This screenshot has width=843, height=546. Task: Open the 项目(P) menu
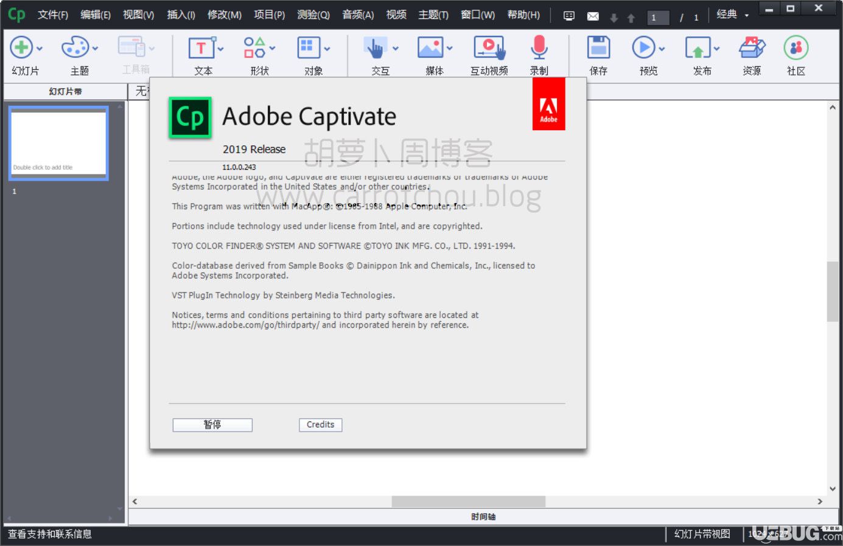pyautogui.click(x=269, y=15)
